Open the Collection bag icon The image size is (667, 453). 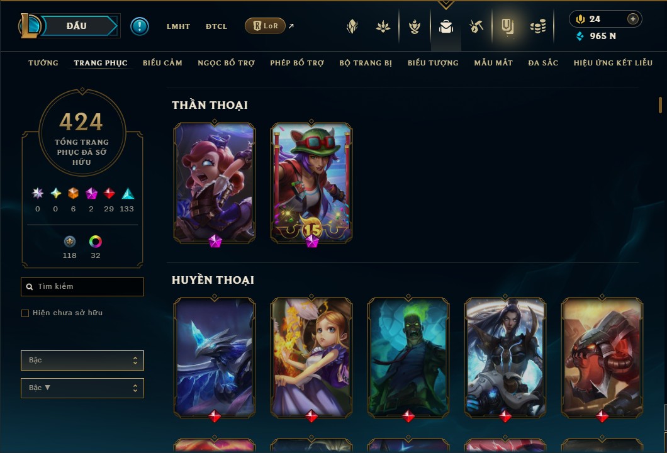pyautogui.click(x=446, y=27)
